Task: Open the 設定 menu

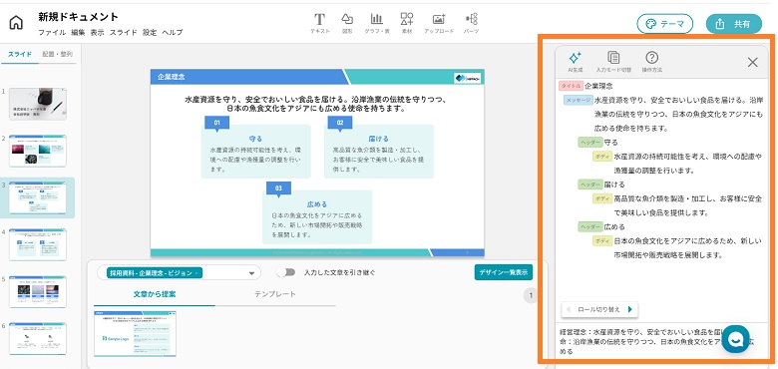Action: [150, 33]
